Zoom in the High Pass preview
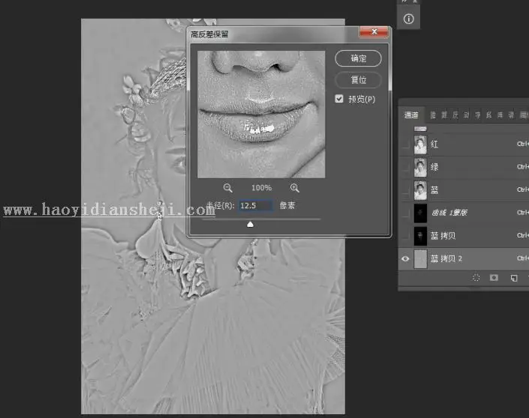This screenshot has height=418, width=529. click(x=295, y=188)
